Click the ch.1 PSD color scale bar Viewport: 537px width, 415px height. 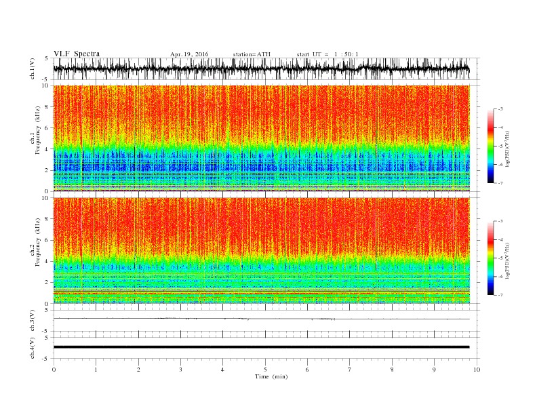[490, 146]
